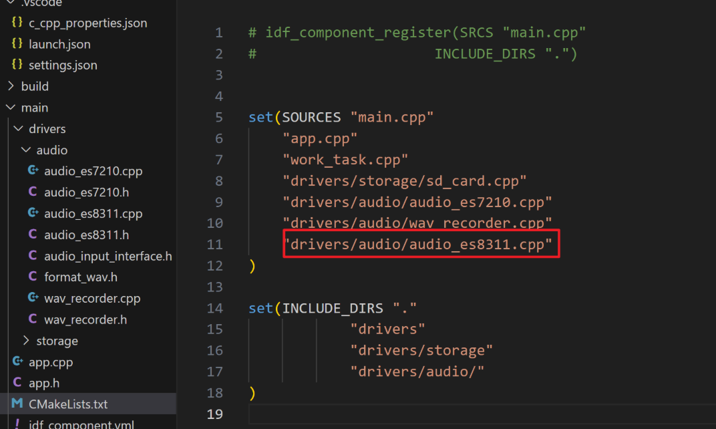Click line number 11 in gutter

coord(214,245)
